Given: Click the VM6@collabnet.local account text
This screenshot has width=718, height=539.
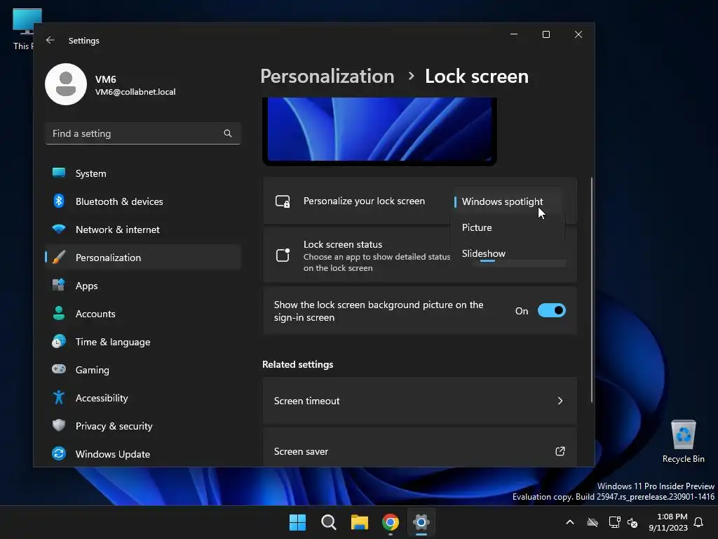Looking at the screenshot, I should [135, 92].
